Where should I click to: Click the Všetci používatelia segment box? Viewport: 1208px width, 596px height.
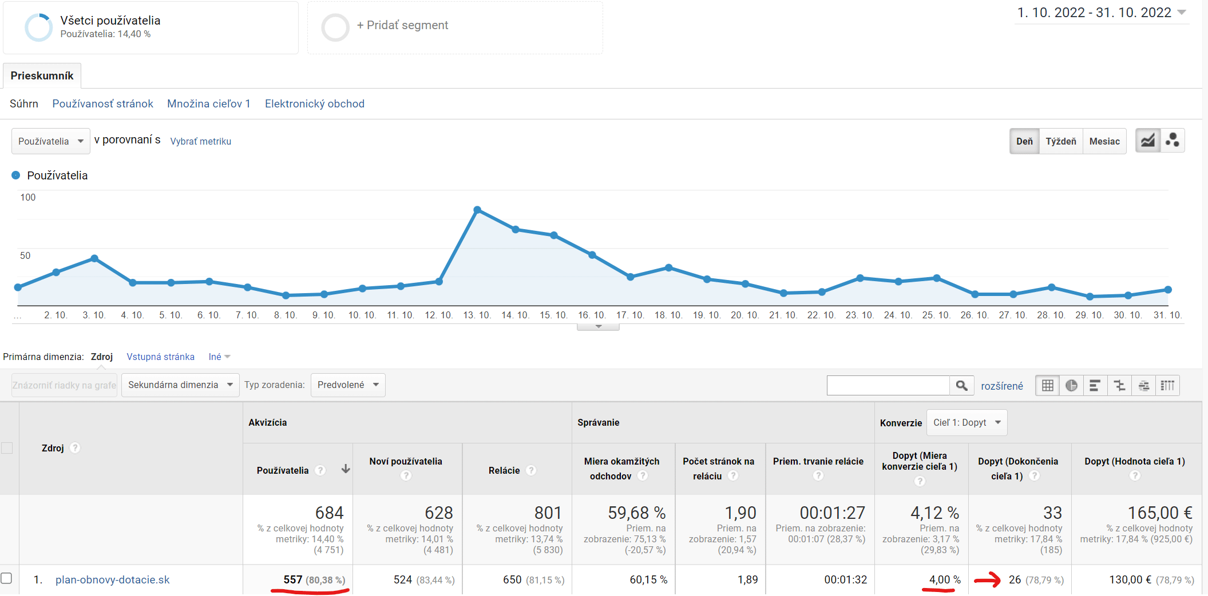150,27
